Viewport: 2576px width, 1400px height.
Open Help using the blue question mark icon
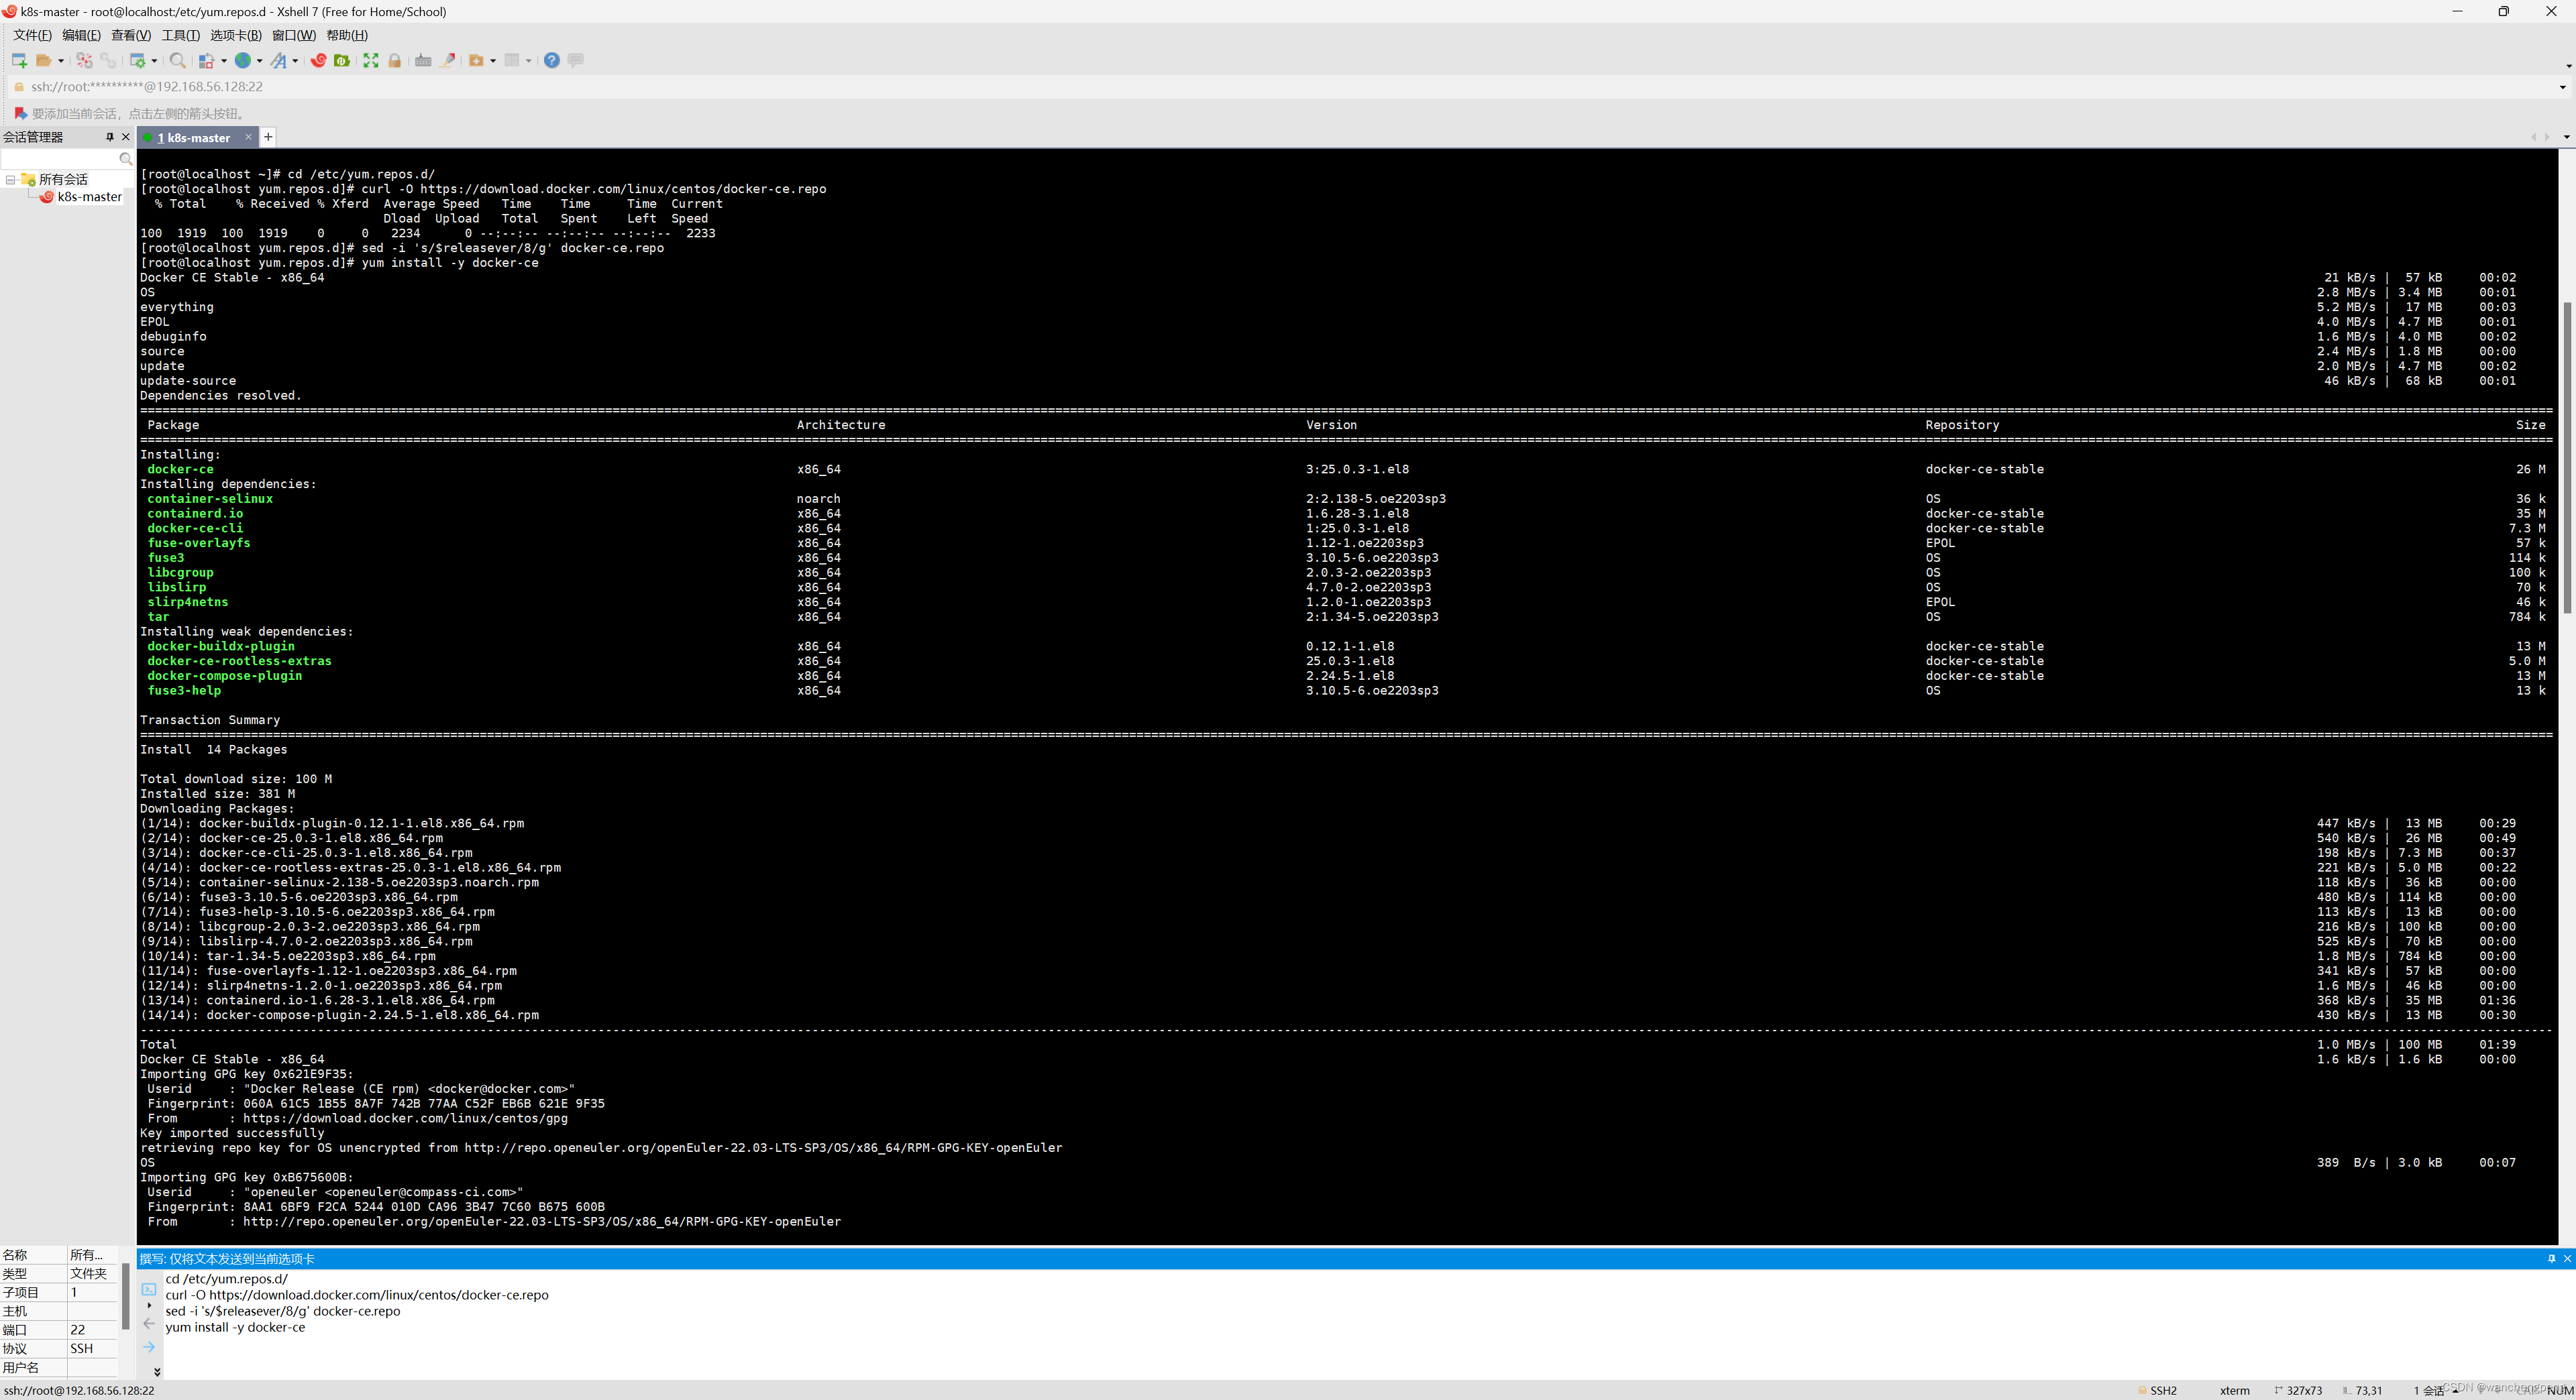pyautogui.click(x=552, y=60)
